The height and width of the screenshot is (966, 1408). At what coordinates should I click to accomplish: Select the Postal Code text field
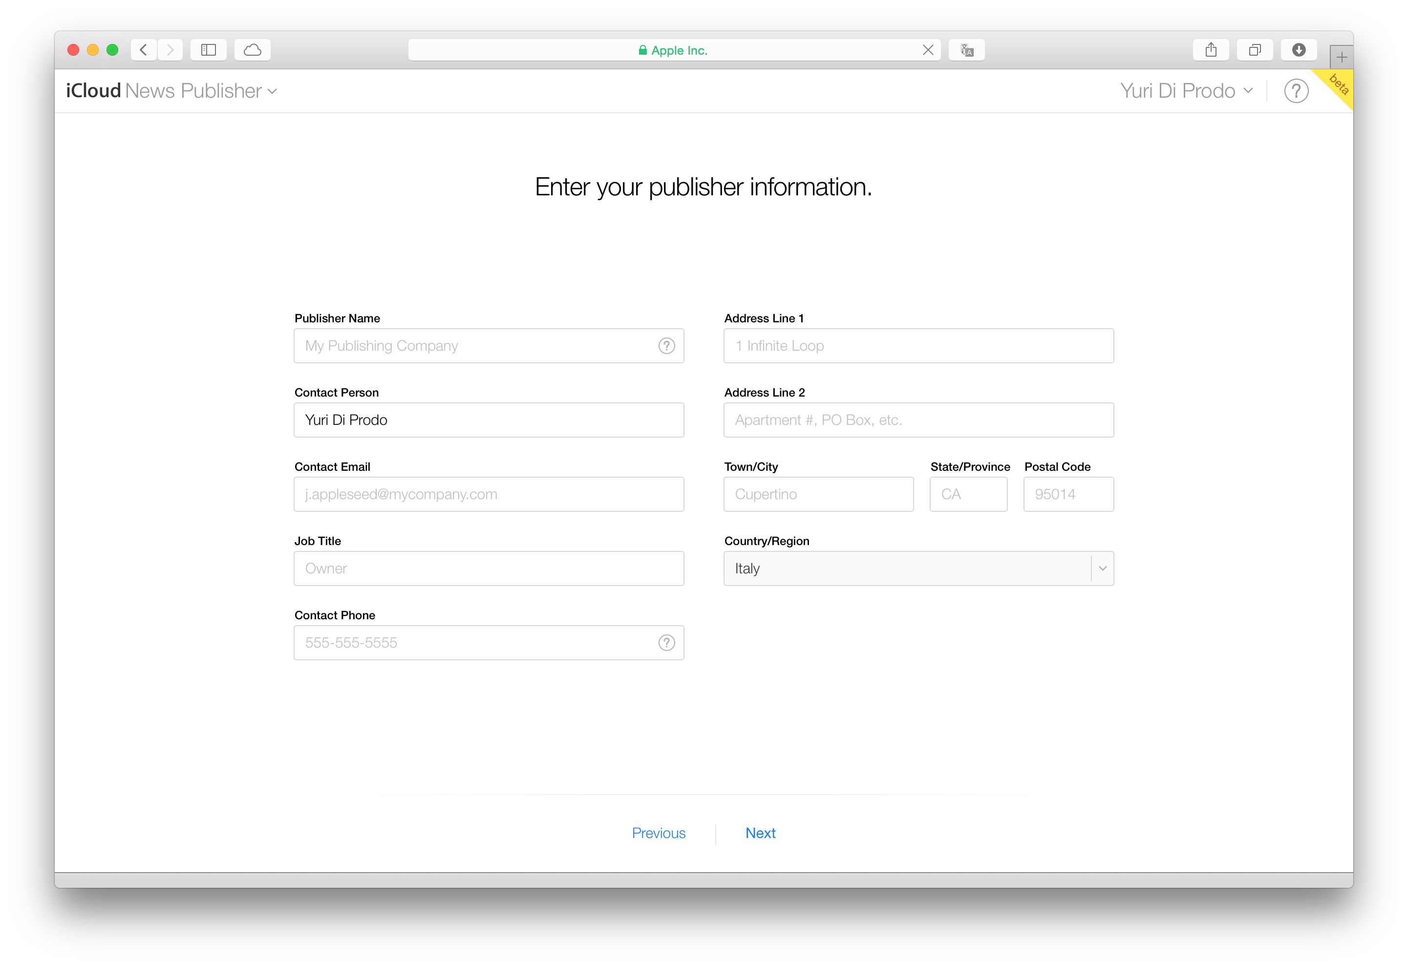point(1068,494)
